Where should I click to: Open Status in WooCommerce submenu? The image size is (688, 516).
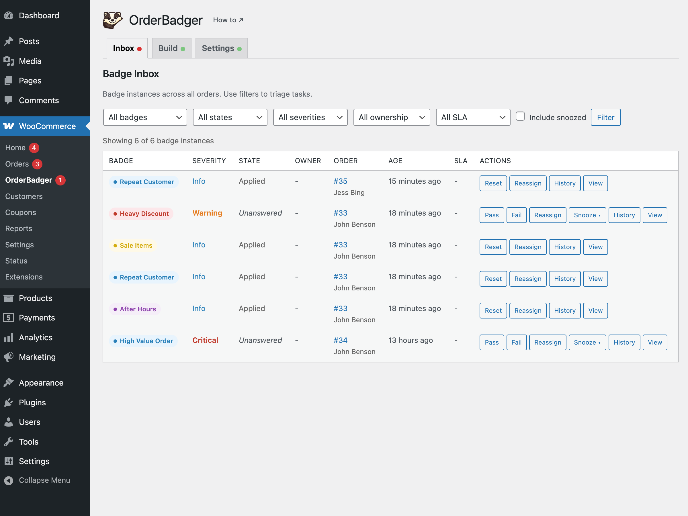coord(16,261)
